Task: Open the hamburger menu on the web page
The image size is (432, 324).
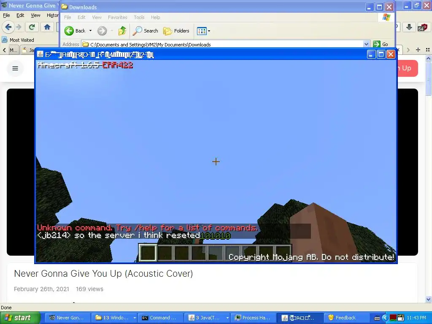Action: pyautogui.click(x=15, y=68)
